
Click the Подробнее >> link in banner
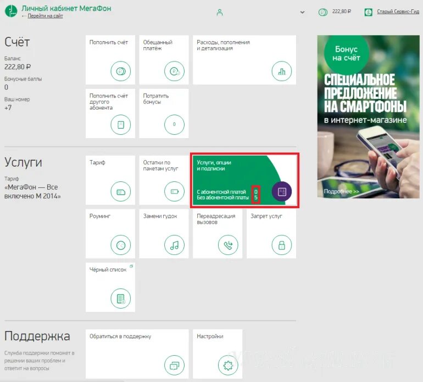click(x=341, y=191)
